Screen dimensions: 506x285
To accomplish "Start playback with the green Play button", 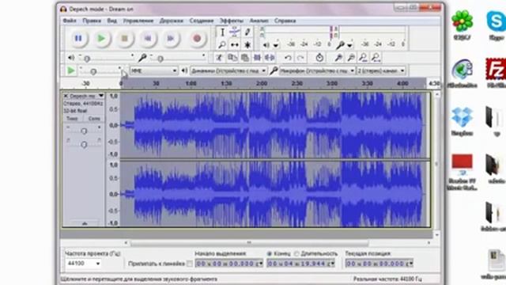I will pos(101,39).
